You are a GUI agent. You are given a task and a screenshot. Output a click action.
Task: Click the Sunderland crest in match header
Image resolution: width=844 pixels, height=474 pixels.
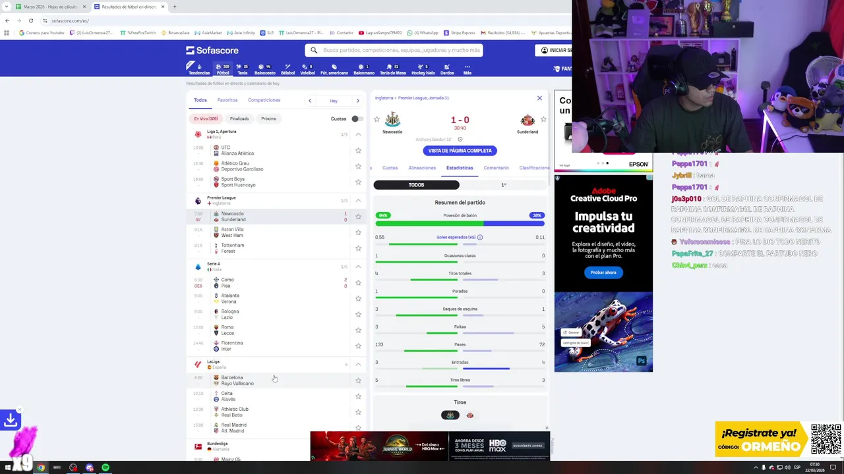coord(527,120)
